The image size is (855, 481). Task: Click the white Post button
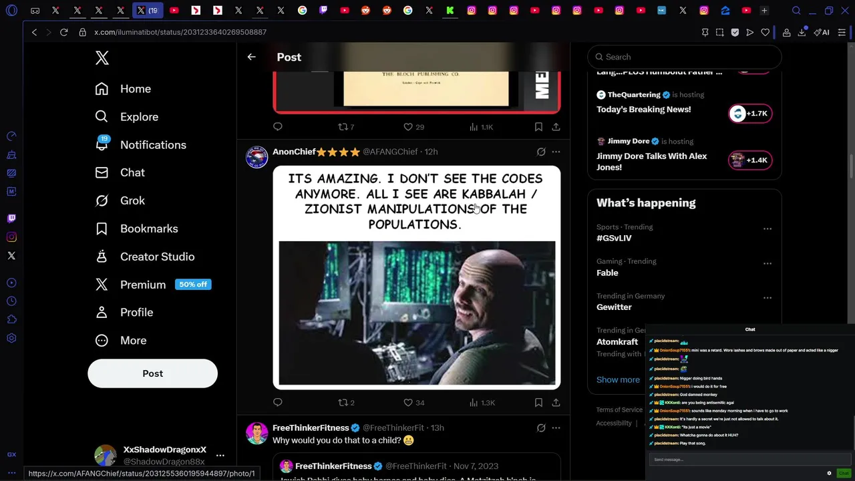point(152,373)
